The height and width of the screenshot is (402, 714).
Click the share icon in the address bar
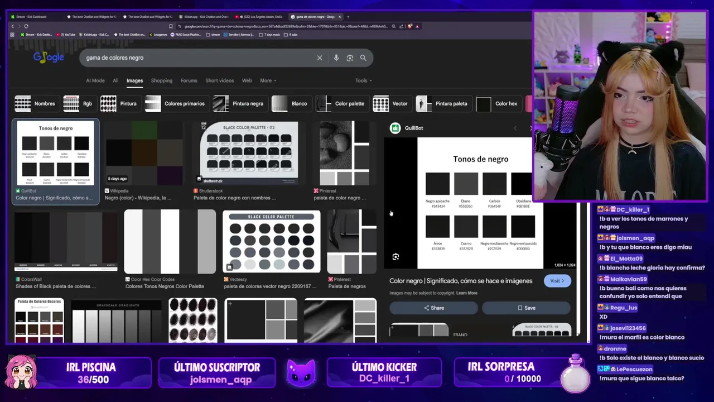click(402, 26)
